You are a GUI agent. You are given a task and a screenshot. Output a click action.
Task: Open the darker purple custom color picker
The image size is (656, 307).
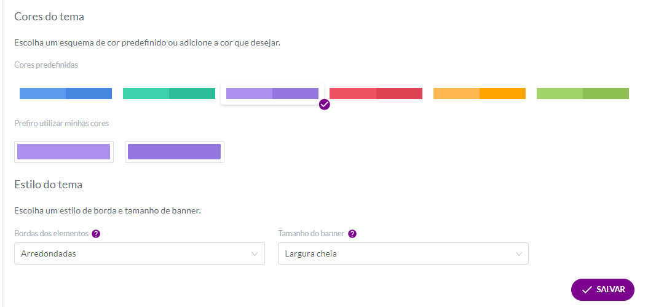point(175,151)
